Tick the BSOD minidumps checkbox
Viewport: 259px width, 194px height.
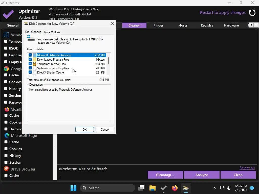click(6, 48)
